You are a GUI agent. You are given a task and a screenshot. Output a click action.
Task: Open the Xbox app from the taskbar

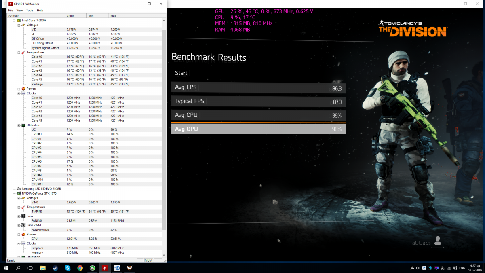[x=93, y=268]
